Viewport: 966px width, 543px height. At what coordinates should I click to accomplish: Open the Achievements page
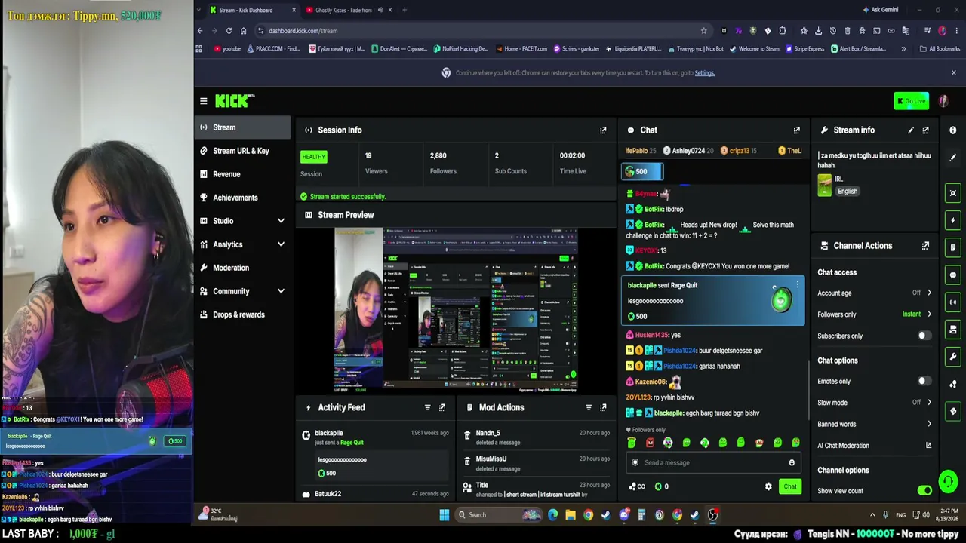pyautogui.click(x=242, y=198)
